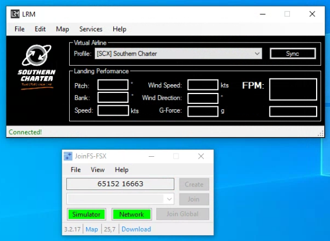Open the File menu in LRM

coord(19,29)
